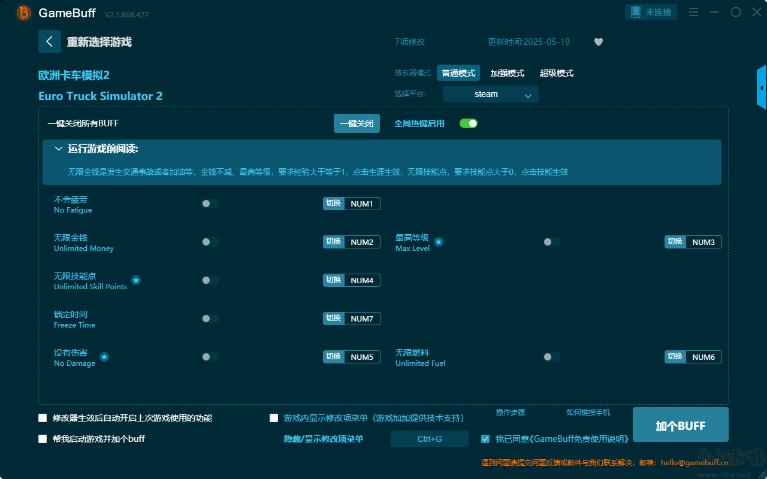Click 切换 button for Unlimited Fuel
The image size is (767, 479).
[x=675, y=357]
